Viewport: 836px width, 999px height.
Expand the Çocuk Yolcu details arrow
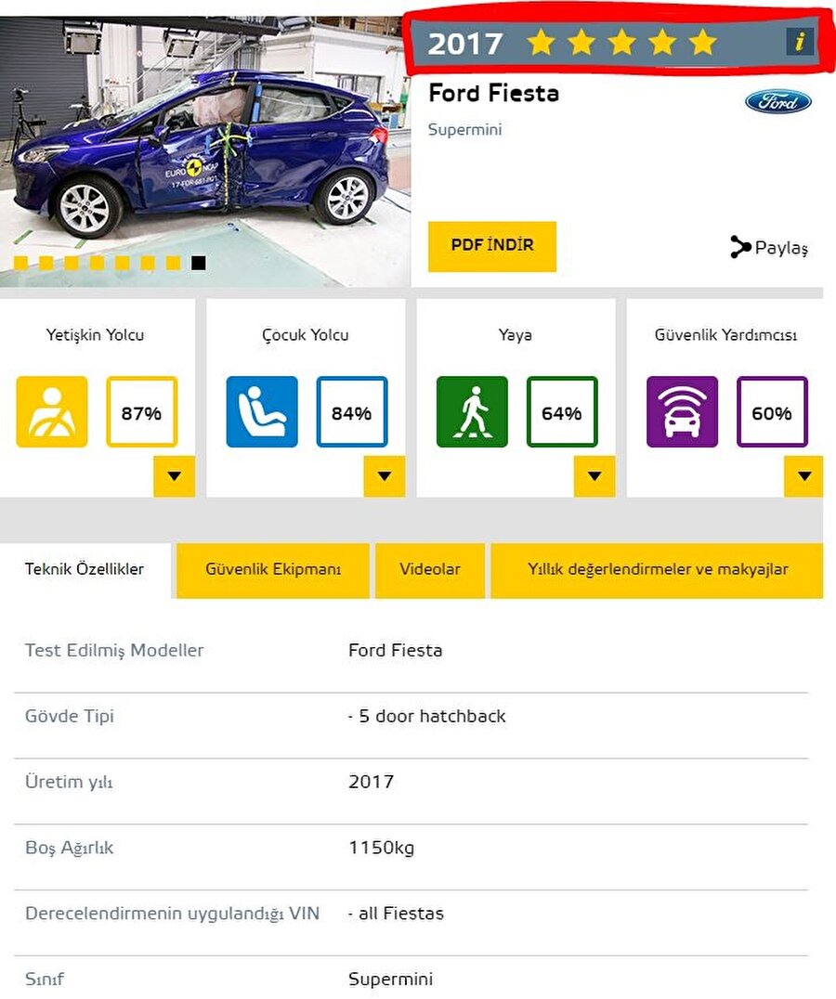385,476
